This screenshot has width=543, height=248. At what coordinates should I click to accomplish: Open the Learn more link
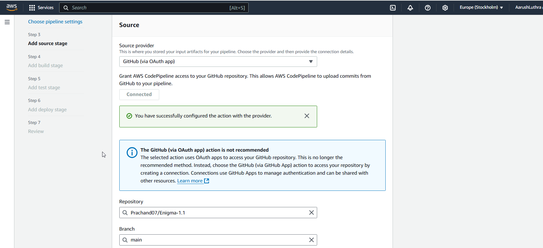point(193,181)
